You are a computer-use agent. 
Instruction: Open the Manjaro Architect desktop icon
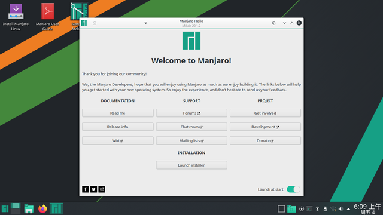[x=79, y=11]
